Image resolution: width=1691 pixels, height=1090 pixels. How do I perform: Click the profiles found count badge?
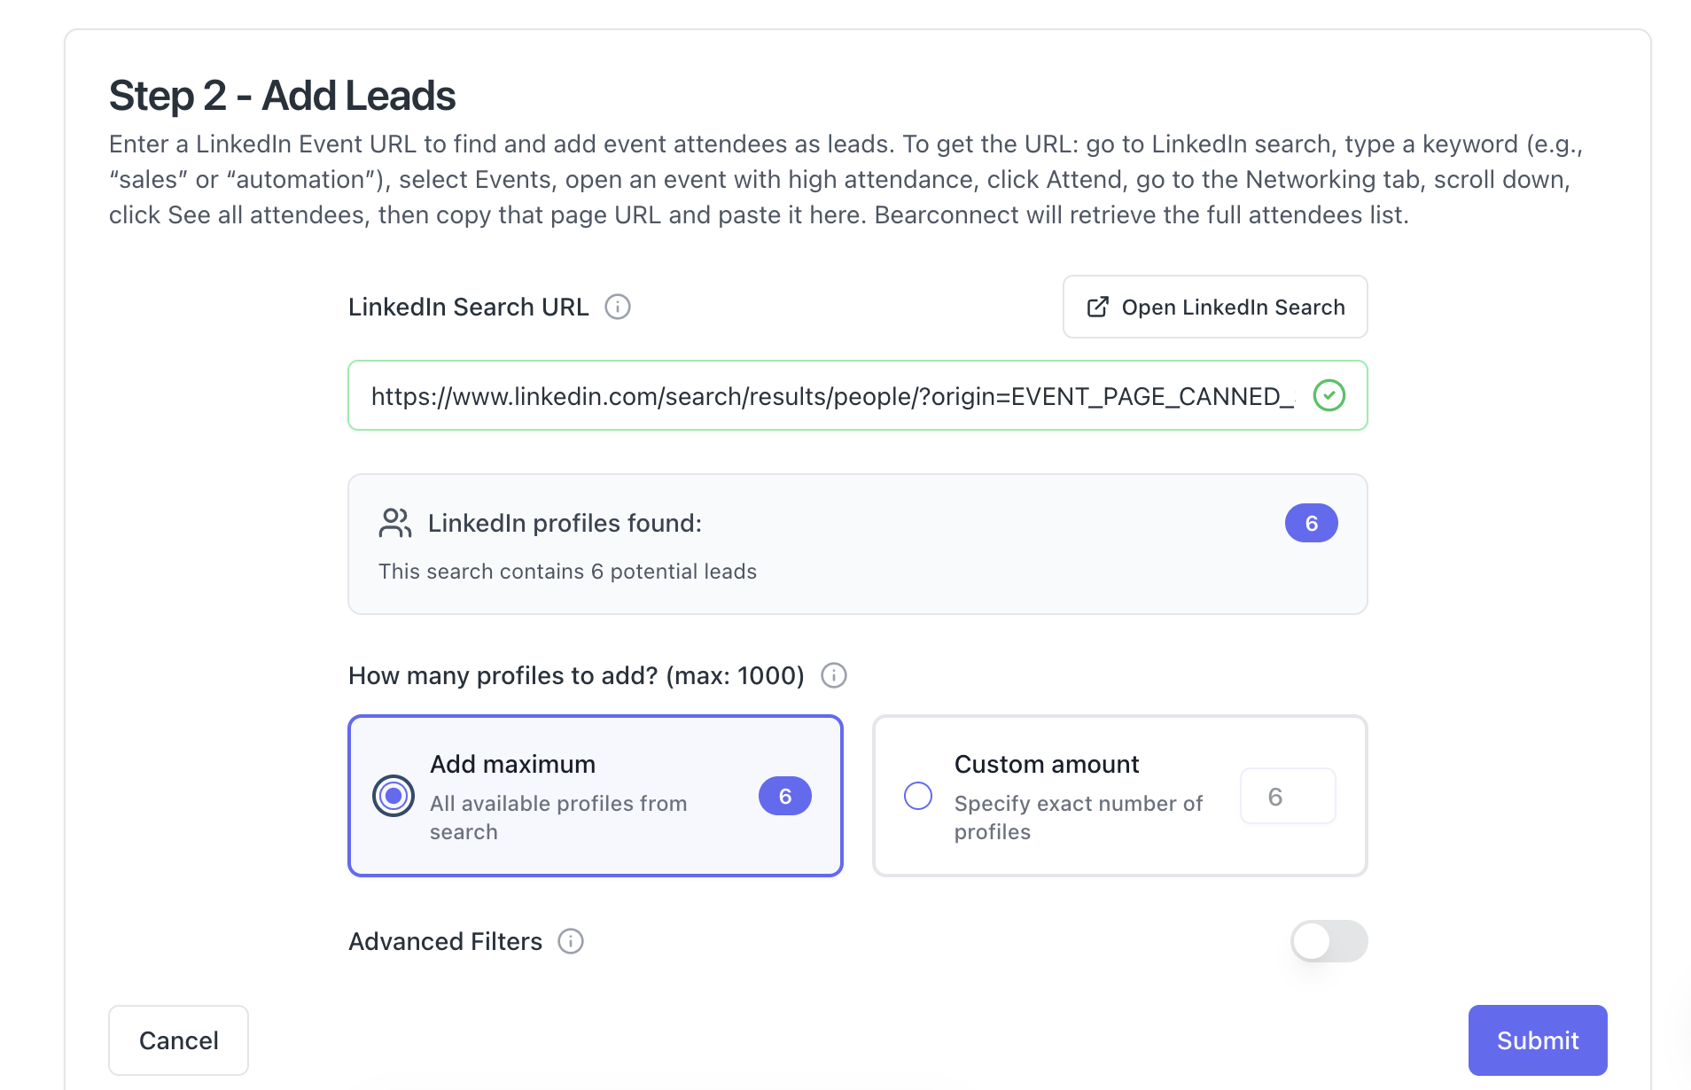click(1311, 523)
